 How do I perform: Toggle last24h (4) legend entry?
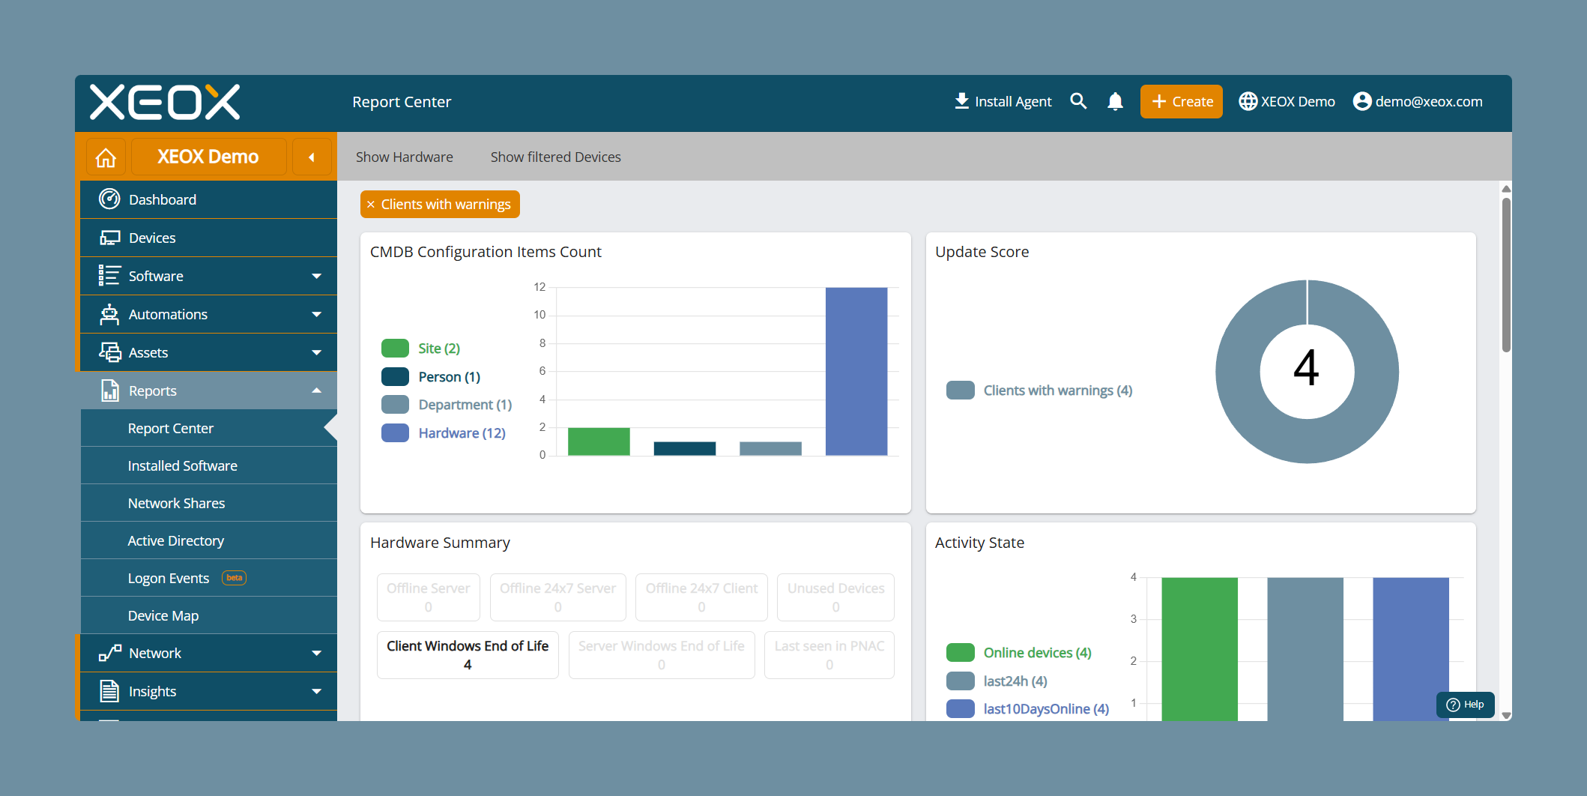[997, 681]
